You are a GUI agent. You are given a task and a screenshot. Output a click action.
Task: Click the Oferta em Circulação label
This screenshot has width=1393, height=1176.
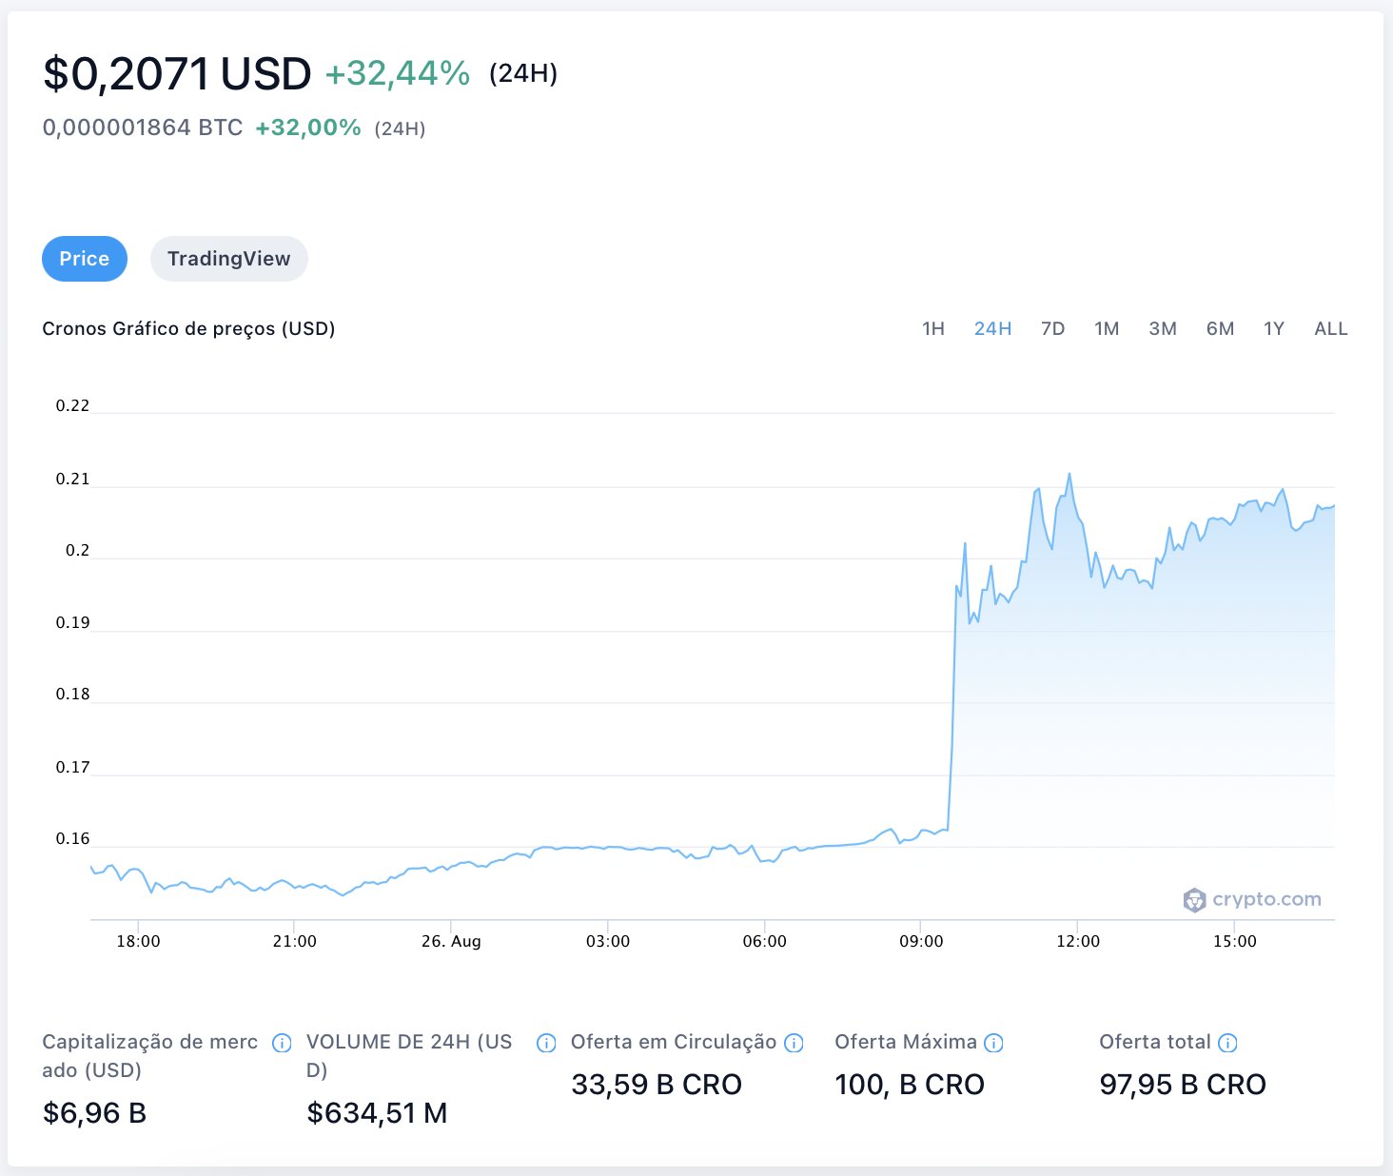[x=674, y=1042]
